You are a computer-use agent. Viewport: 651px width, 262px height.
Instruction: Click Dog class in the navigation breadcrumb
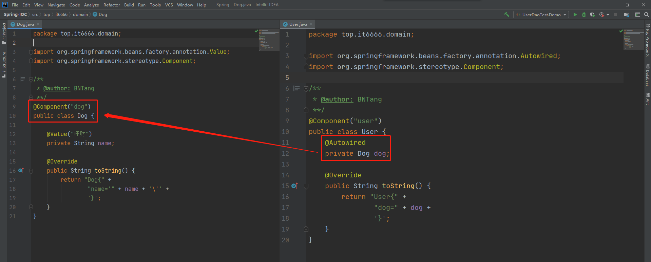(x=100, y=15)
